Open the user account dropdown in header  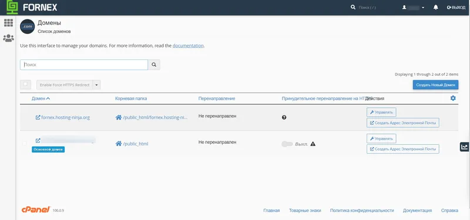tap(414, 8)
